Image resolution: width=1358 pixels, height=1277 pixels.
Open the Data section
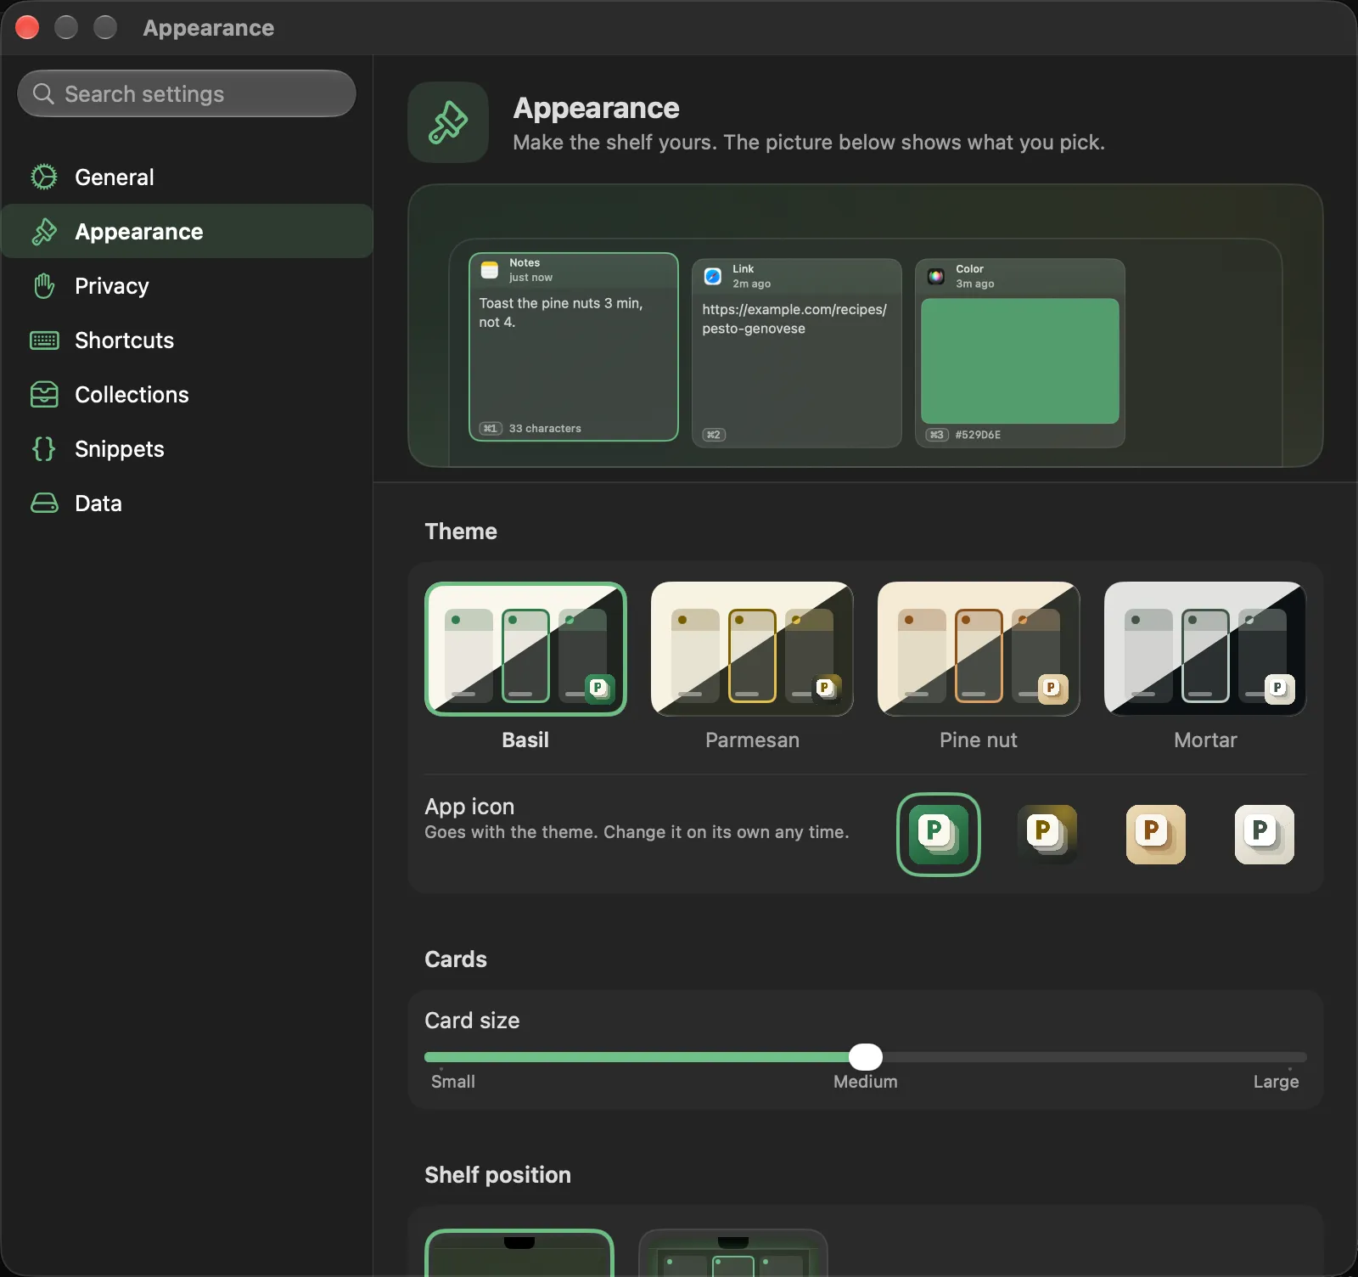coord(187,503)
